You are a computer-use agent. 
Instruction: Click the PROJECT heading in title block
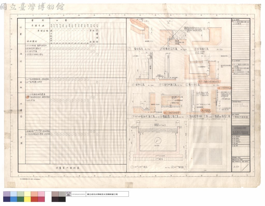point(237,102)
